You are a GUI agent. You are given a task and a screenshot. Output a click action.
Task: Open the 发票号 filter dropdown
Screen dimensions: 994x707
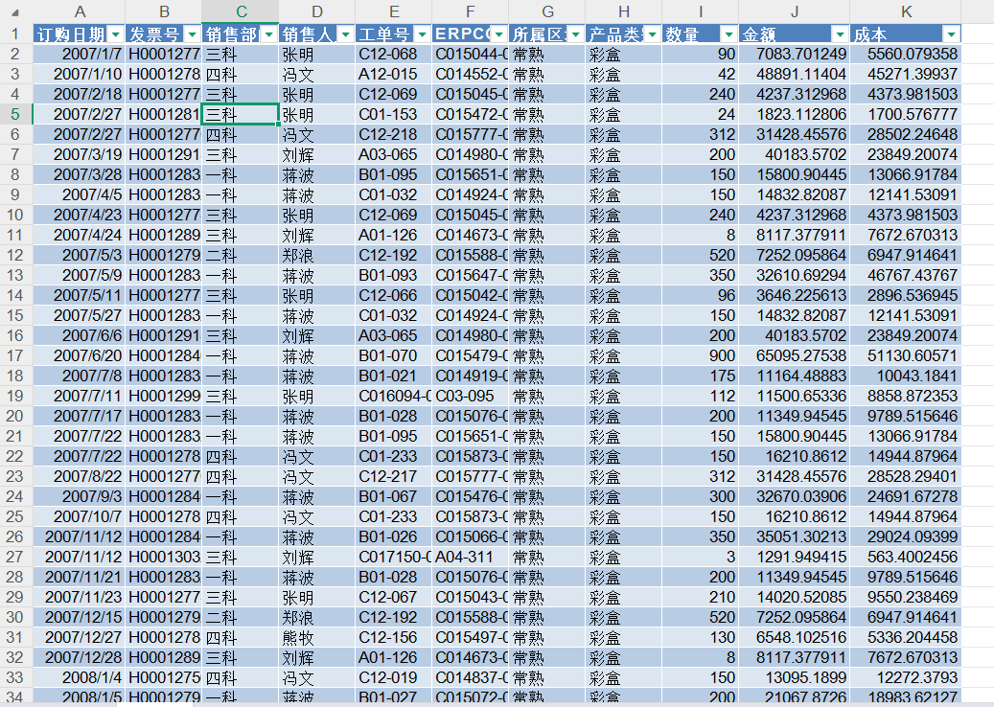[x=192, y=34]
